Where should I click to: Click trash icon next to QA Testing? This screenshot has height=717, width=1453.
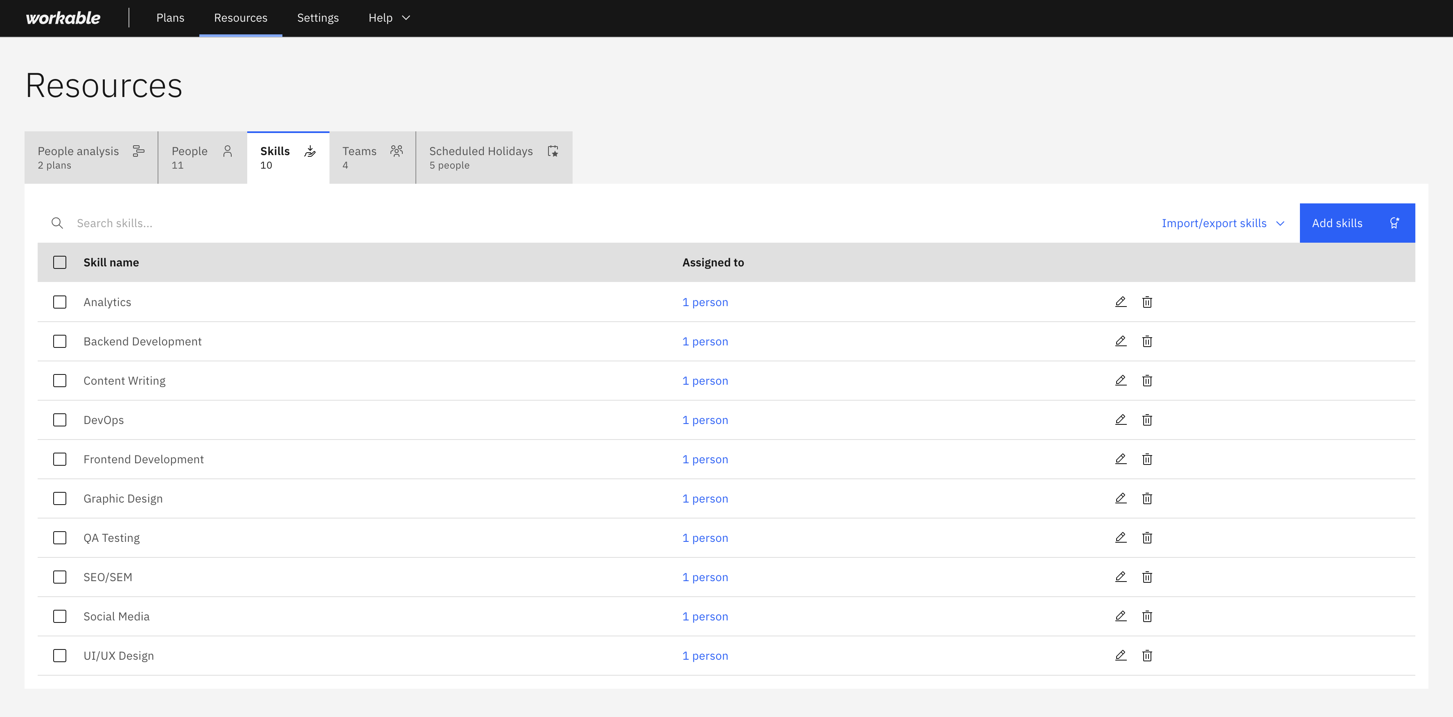(x=1147, y=538)
